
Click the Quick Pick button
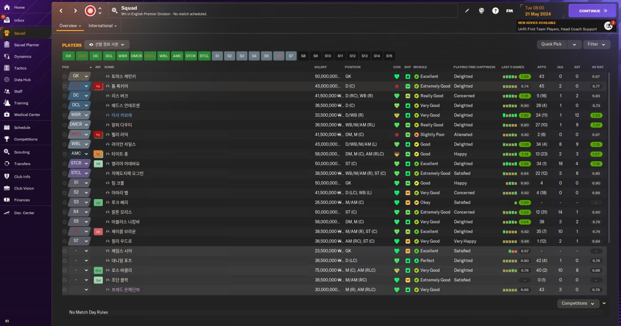click(x=552, y=44)
